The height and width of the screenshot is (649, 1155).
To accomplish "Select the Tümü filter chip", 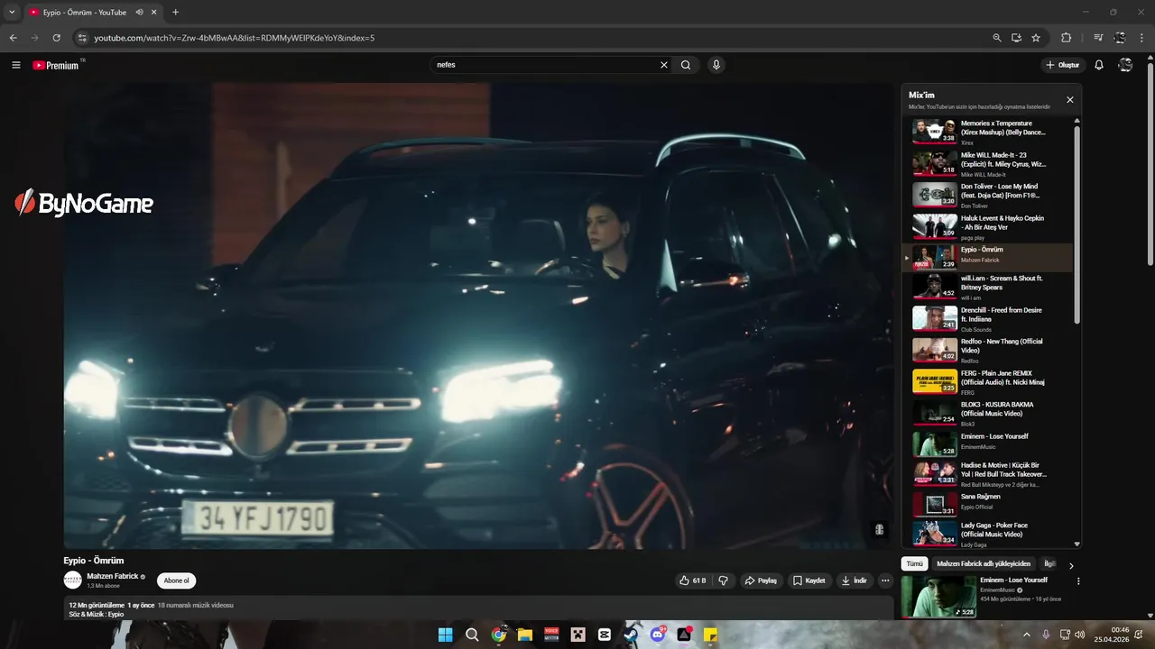I will pos(914,564).
